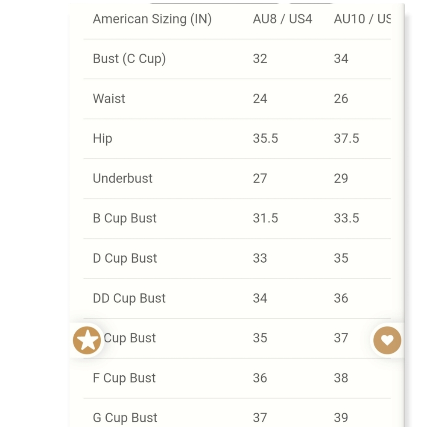
Task: Click the G Cup Bust row label
Action: (x=125, y=418)
